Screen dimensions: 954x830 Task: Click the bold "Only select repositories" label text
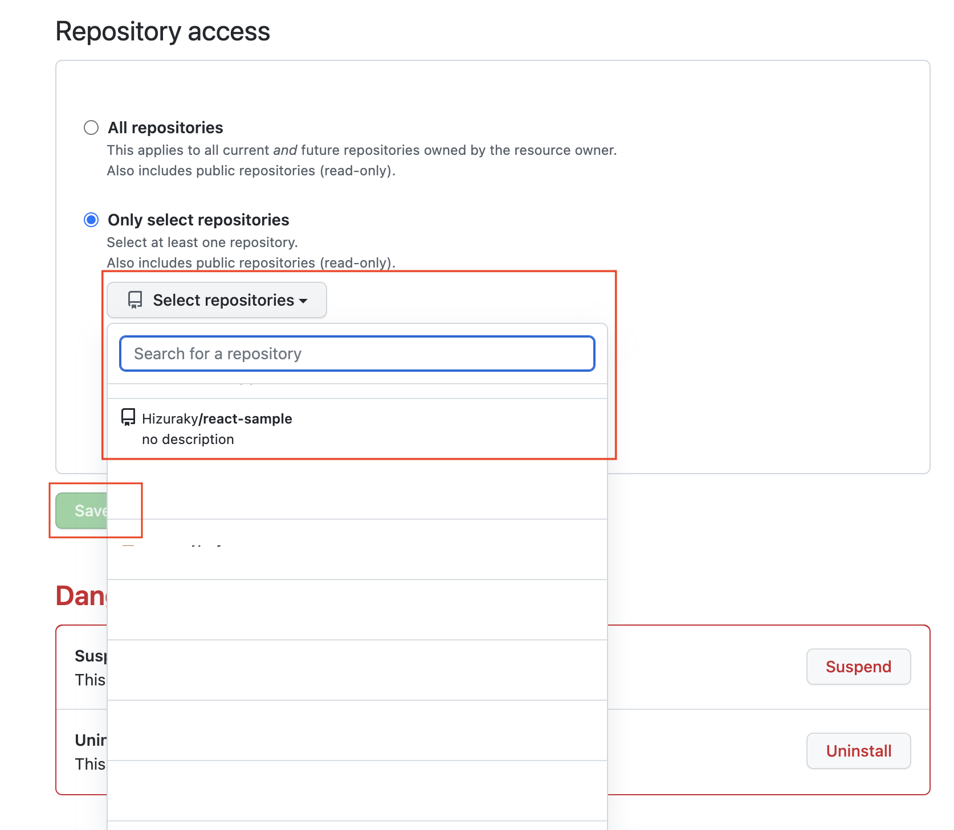pos(198,220)
